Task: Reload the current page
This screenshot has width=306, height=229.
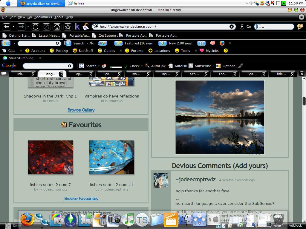Action: (x=36, y=27)
